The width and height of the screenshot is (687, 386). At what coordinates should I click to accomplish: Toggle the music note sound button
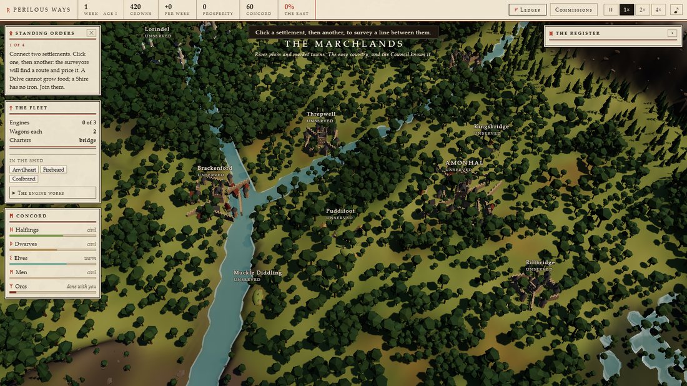pyautogui.click(x=676, y=9)
